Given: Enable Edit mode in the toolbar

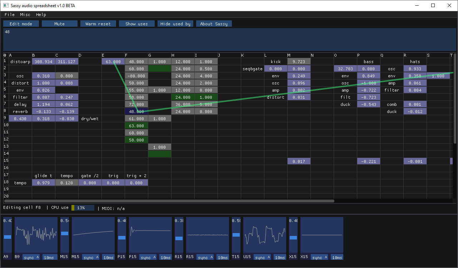Looking at the screenshot, I should click(21, 24).
